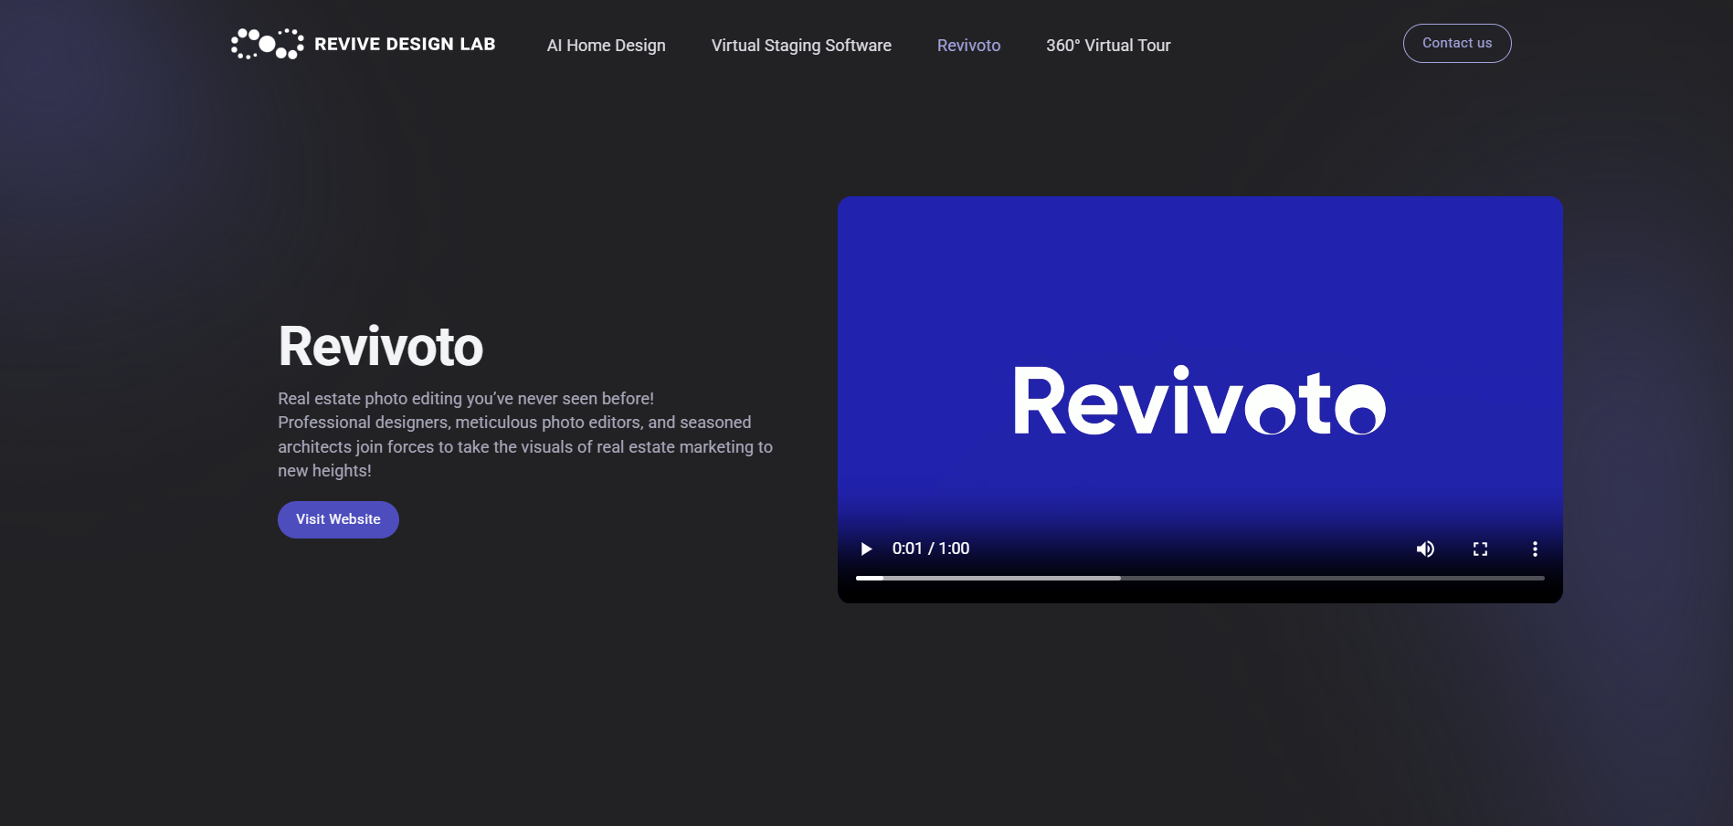Enter fullscreen mode for the video

coord(1480,549)
